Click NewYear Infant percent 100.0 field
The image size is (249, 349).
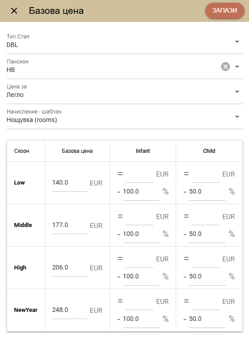pyautogui.click(x=141, y=319)
